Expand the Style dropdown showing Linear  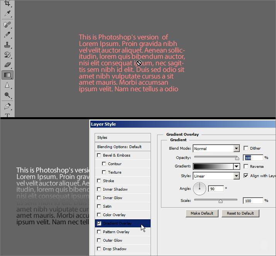[x=236, y=176]
